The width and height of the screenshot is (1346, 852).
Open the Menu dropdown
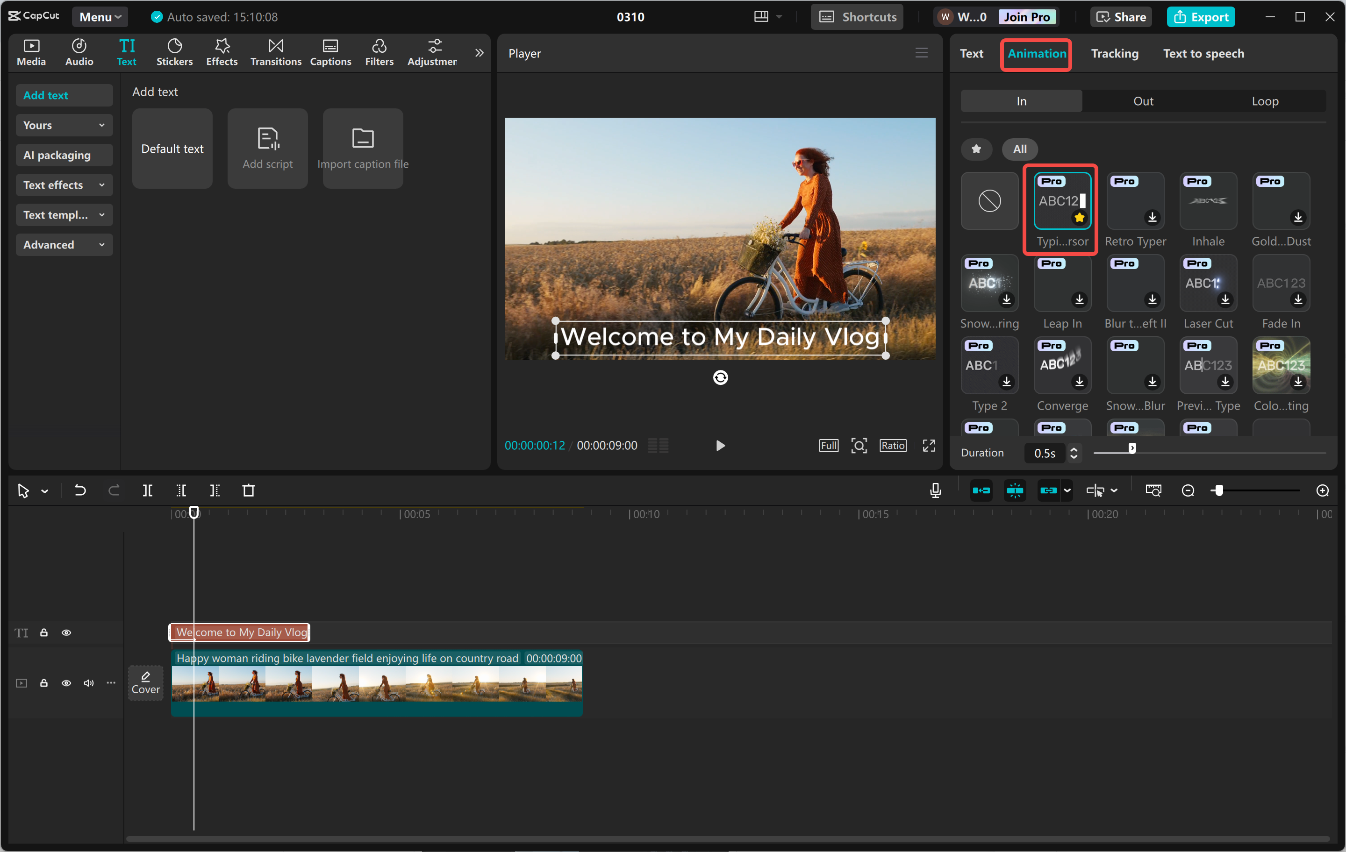tap(100, 16)
